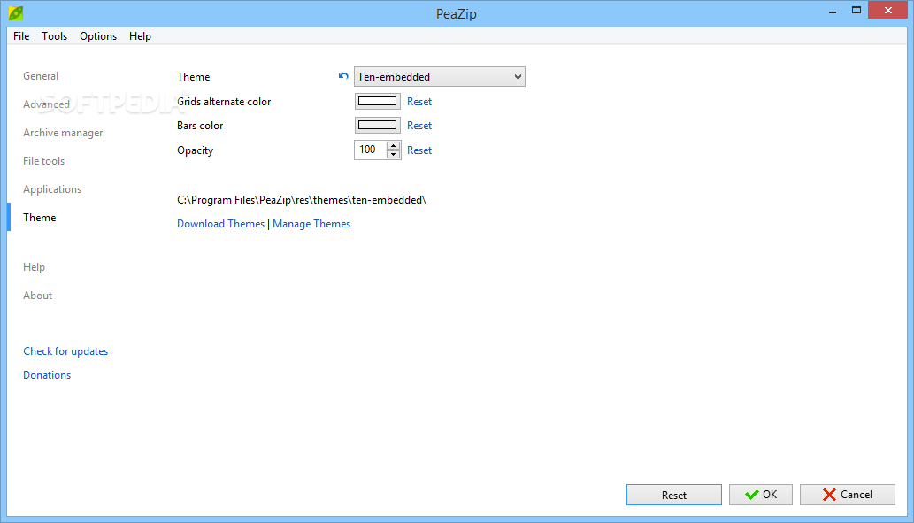Click the Manage Themes link
Screen dimensions: 914x523
311,224
